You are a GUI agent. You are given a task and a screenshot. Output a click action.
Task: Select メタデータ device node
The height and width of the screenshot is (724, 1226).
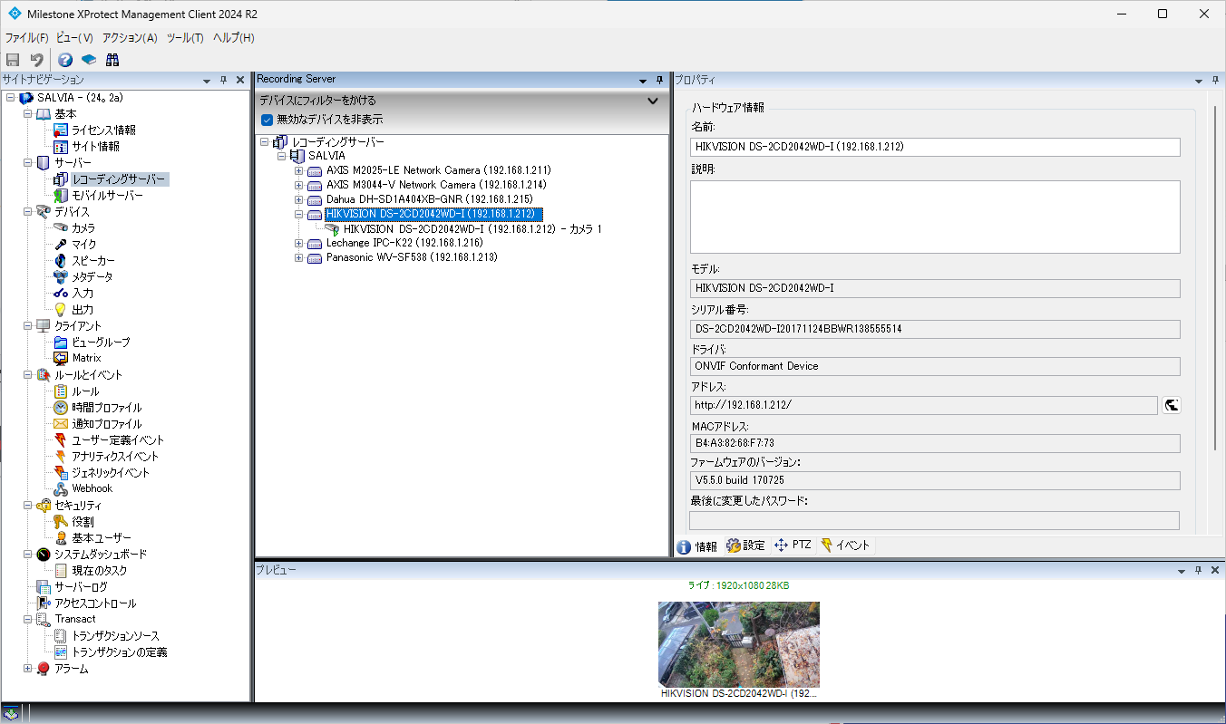tap(92, 277)
